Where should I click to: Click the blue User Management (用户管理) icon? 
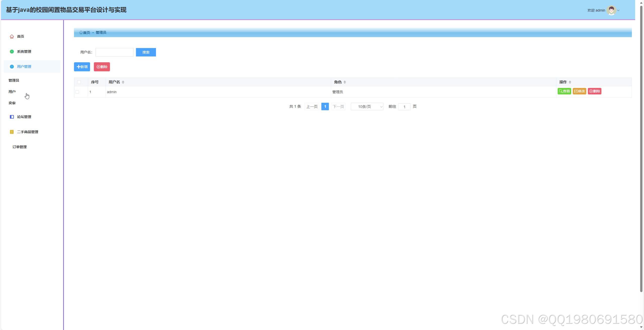[x=12, y=67]
